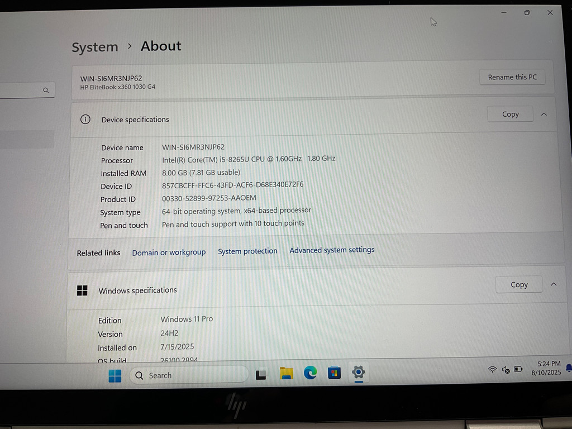The width and height of the screenshot is (572, 429).
Task: Click HP EliteBook x360 1030 G4 text
Action: click(117, 87)
